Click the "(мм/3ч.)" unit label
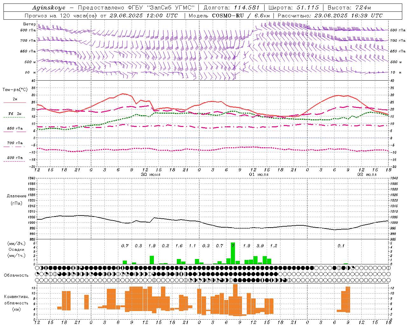The width and height of the screenshot is (407, 325). 17,243
